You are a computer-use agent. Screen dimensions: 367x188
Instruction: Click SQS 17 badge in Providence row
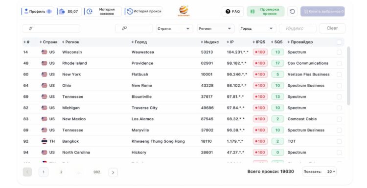(277, 63)
